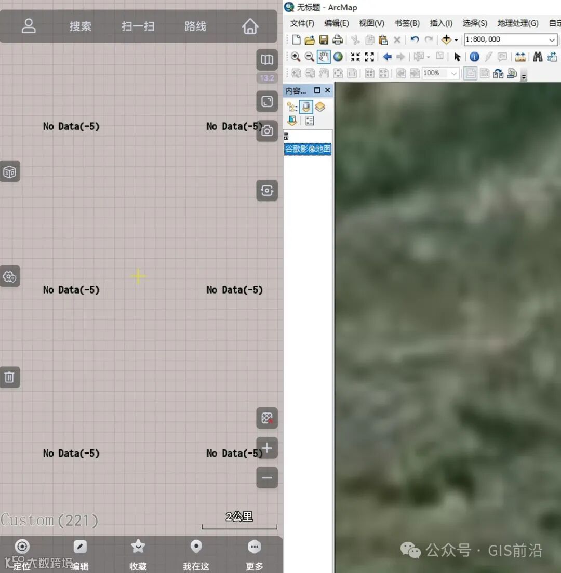Click the rounded square frame icon
Viewport: 561px width, 573px height.
coord(267,101)
